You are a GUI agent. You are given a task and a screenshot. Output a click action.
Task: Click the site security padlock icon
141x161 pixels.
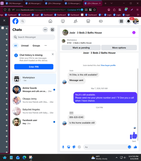9,10
